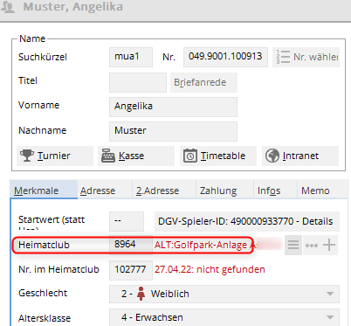
Task: Open Turnier via the trophy icon
Action: tap(27, 156)
